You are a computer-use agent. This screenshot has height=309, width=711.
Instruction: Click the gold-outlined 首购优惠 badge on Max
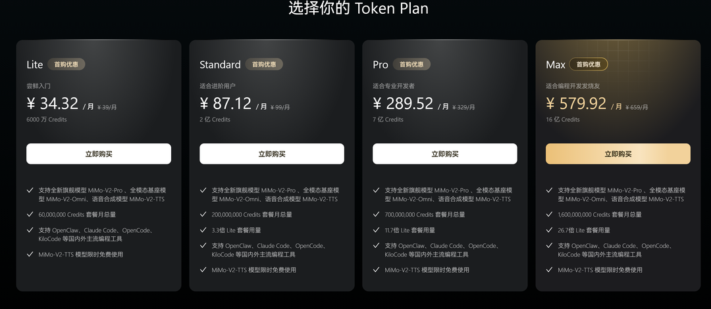click(589, 64)
